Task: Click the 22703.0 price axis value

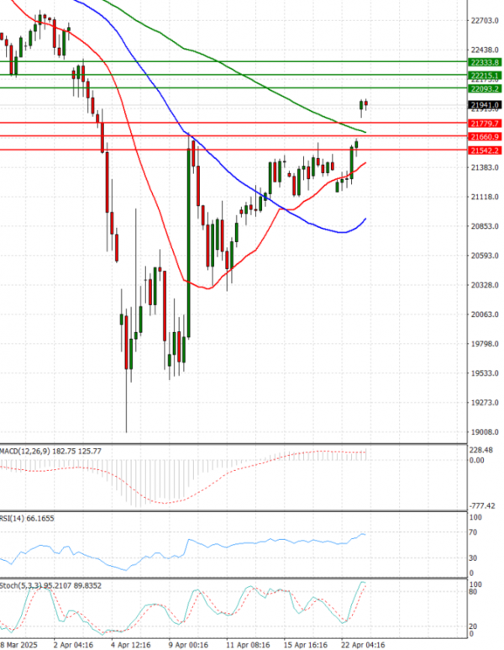Action: (x=485, y=20)
